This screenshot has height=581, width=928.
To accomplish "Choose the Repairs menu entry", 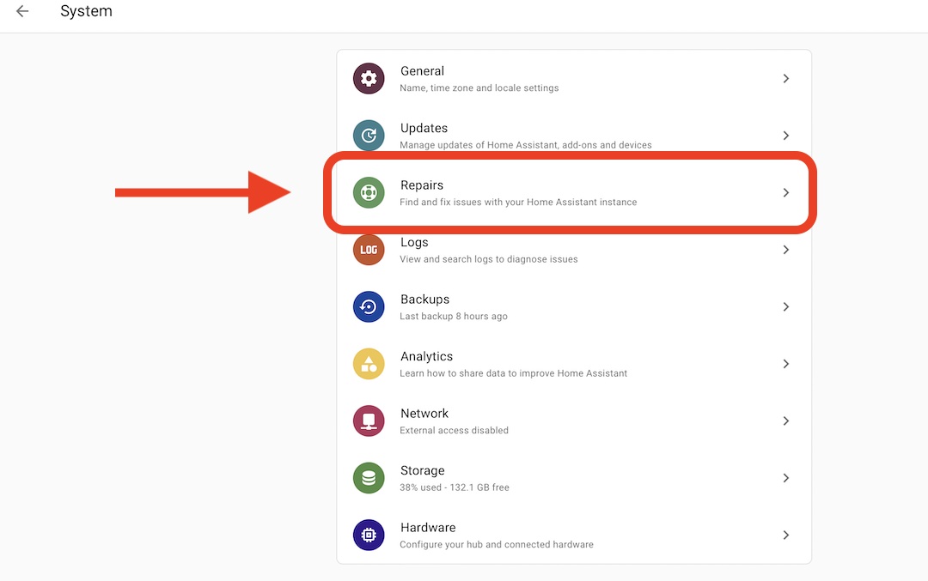I will point(573,193).
